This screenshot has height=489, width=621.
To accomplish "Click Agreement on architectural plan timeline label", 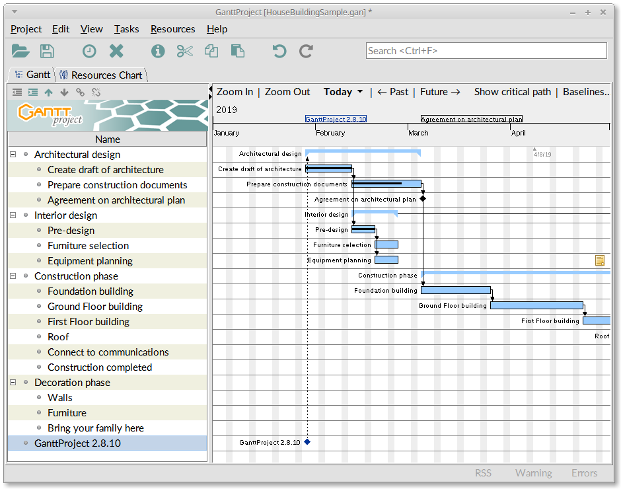I will click(x=471, y=119).
